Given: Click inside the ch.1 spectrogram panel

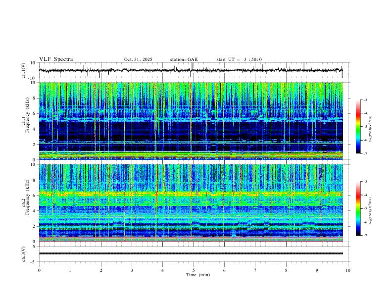Looking at the screenshot, I should [191, 121].
